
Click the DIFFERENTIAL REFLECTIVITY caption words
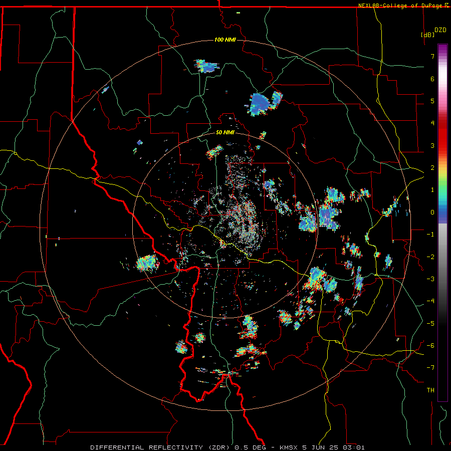(147, 447)
